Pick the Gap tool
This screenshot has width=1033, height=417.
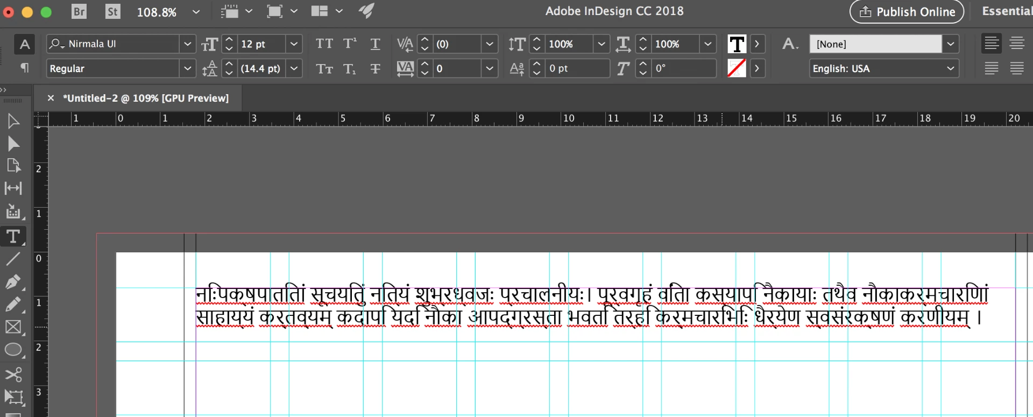pos(13,188)
